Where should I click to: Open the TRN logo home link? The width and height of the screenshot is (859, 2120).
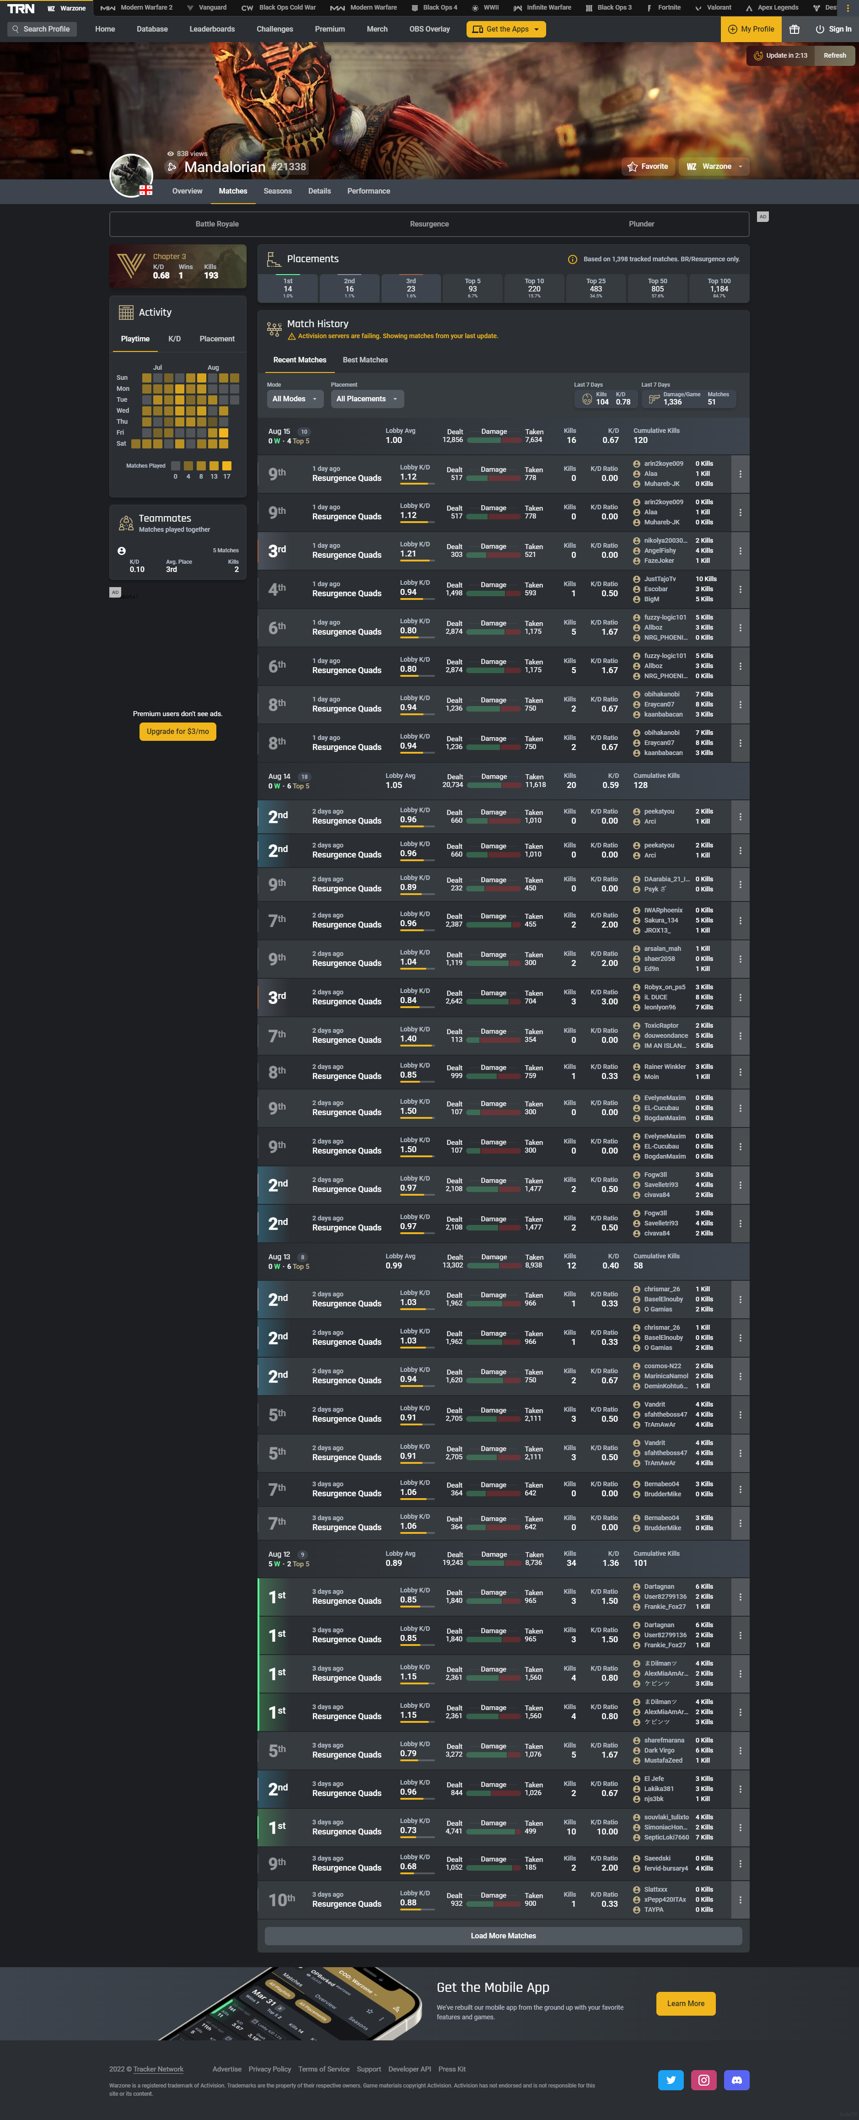21,8
